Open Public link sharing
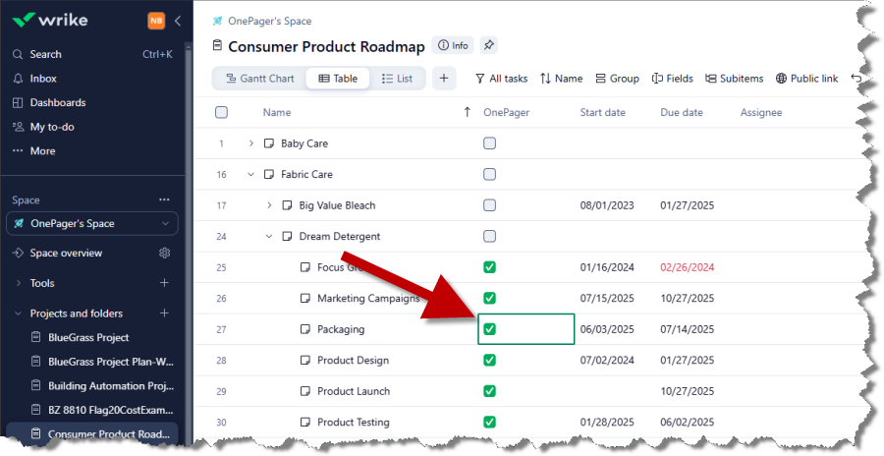Screen dimensions: 884x456 coord(806,79)
